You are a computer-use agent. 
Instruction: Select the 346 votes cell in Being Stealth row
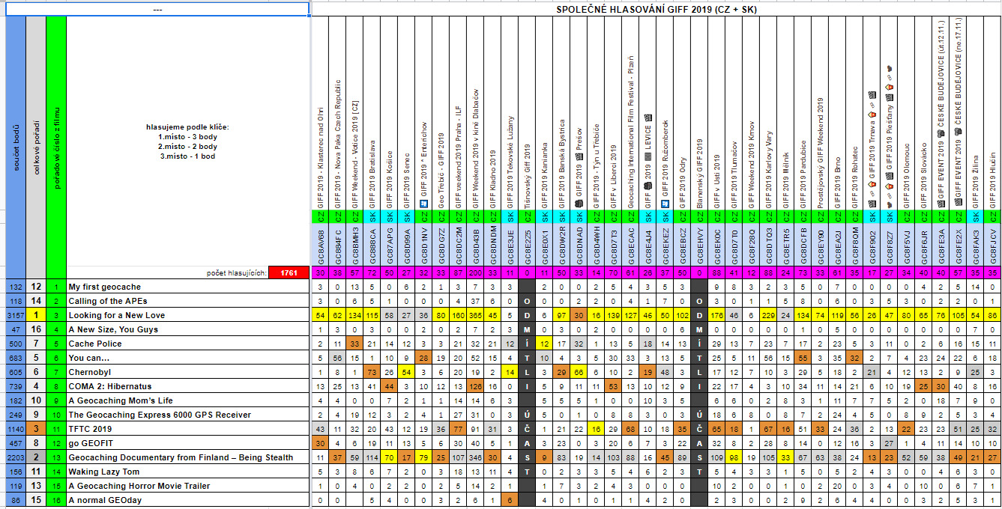click(475, 457)
